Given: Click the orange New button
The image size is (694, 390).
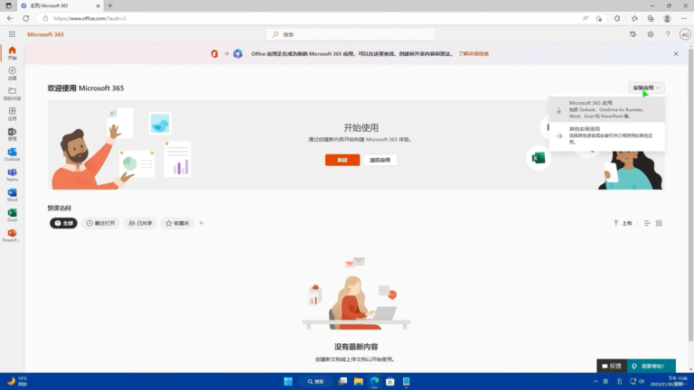Looking at the screenshot, I should click(x=342, y=160).
